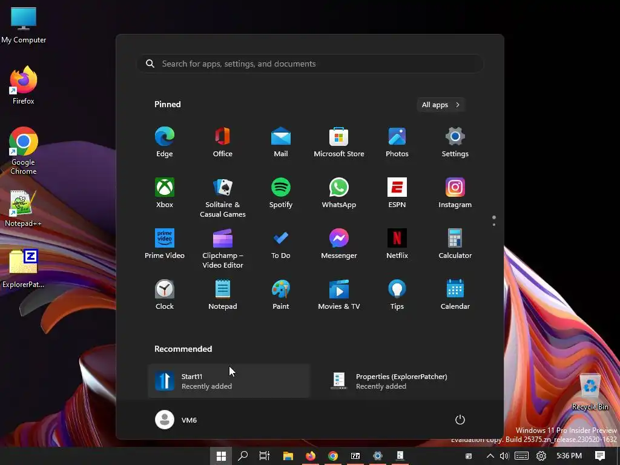Expand hidden system tray icons chevron
The width and height of the screenshot is (620, 465).
click(x=490, y=456)
